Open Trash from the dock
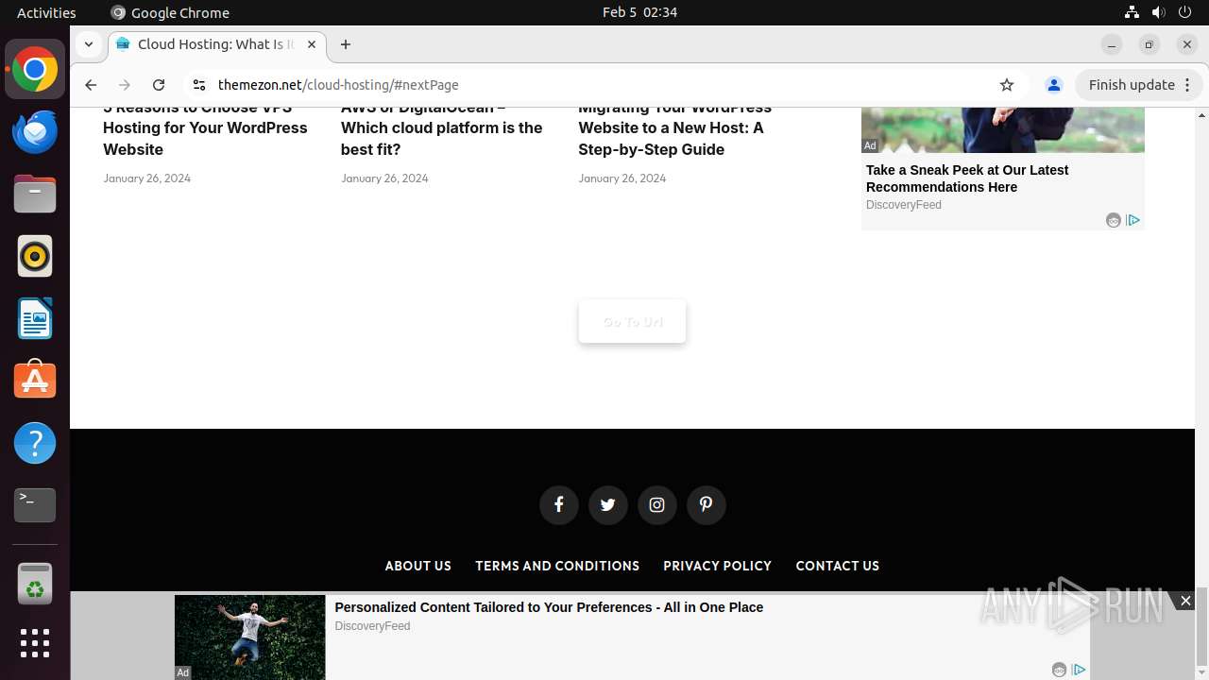The width and height of the screenshot is (1209, 680). [x=35, y=584]
